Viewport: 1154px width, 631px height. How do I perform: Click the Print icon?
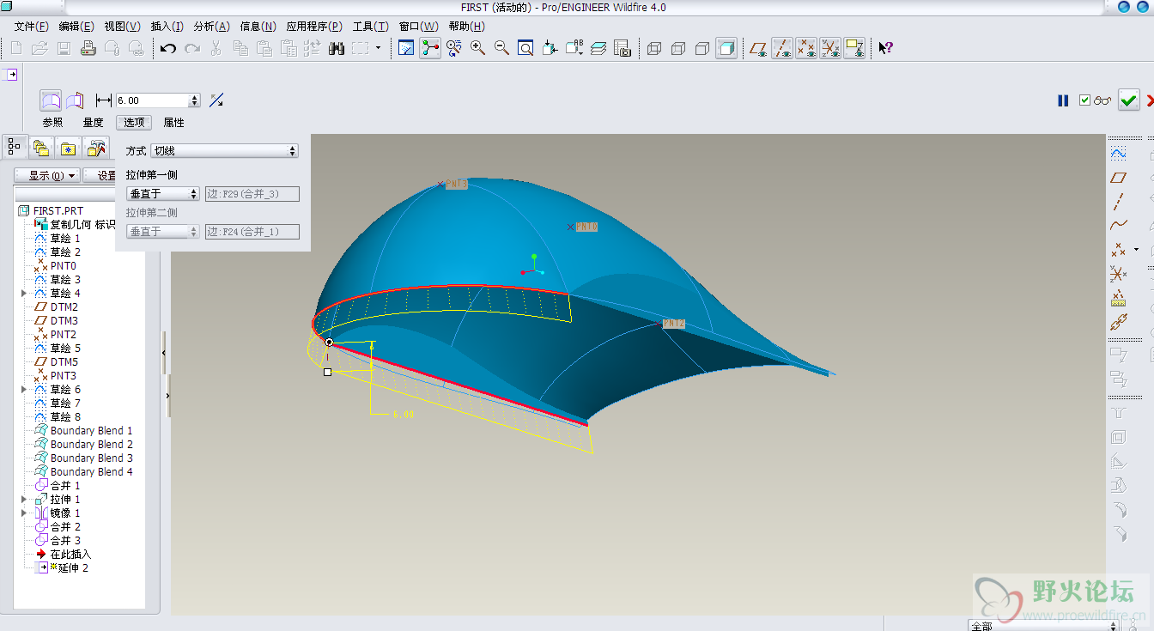click(x=88, y=48)
